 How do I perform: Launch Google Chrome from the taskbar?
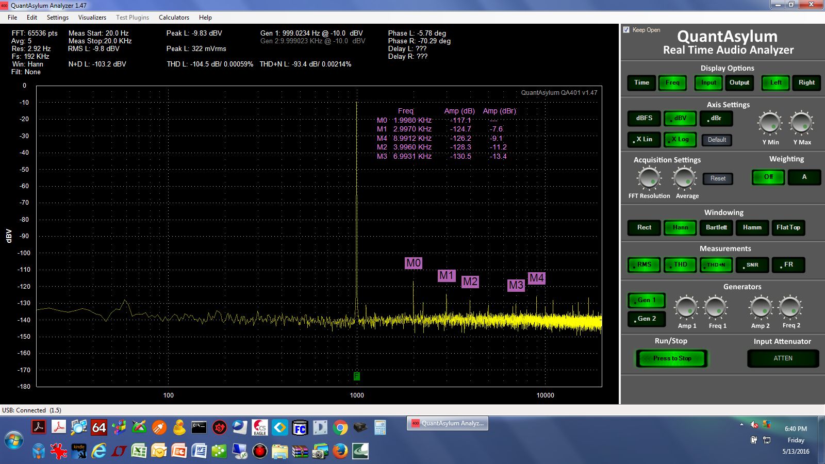point(340,427)
